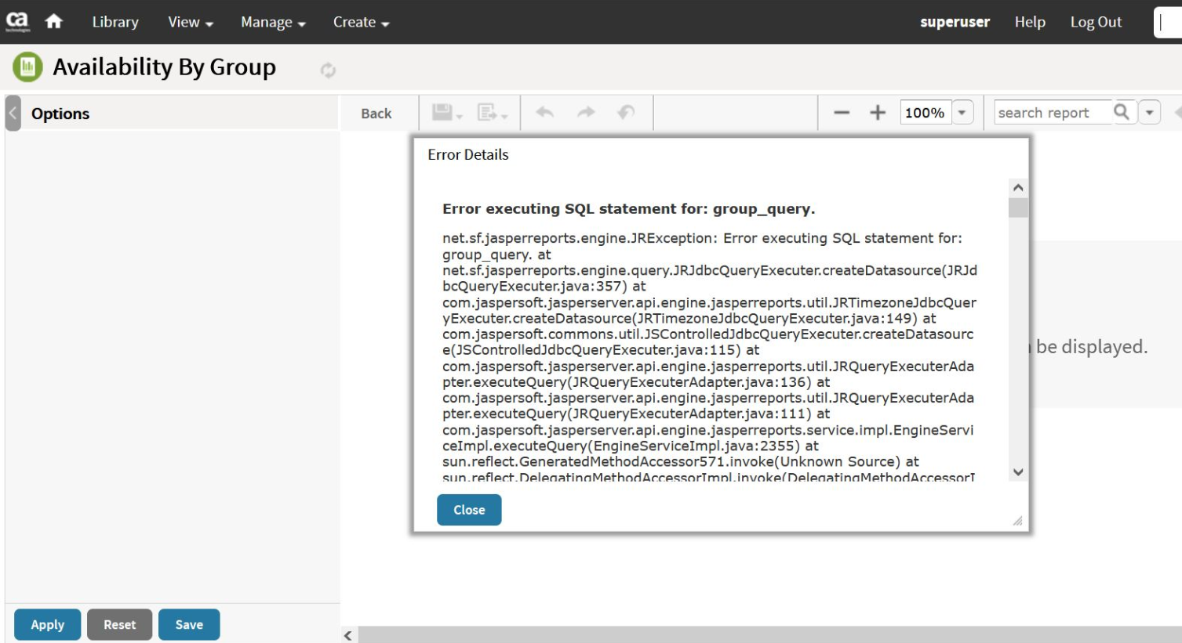
Task: Click the Apply button
Action: point(47,624)
